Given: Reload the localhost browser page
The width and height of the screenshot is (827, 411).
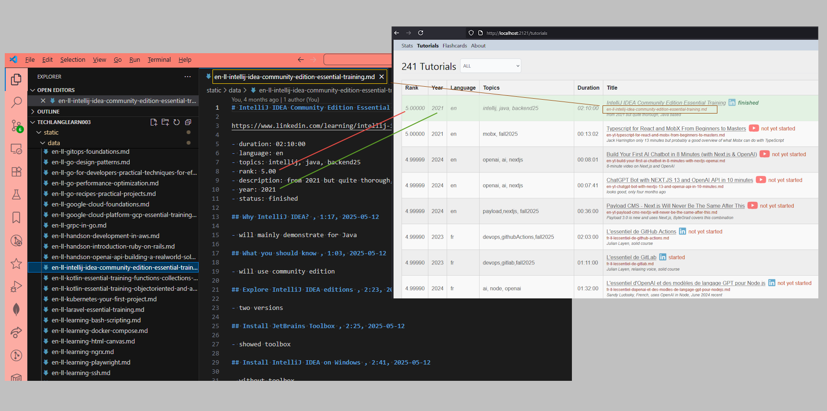Looking at the screenshot, I should click(421, 33).
